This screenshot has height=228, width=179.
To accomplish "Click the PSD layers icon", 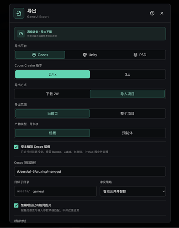I will pyautogui.click(x=135, y=55).
